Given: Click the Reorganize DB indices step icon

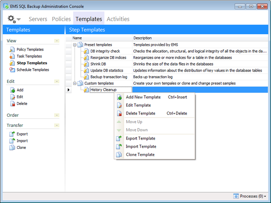Looking at the screenshot, I should pyautogui.click(x=86, y=58).
